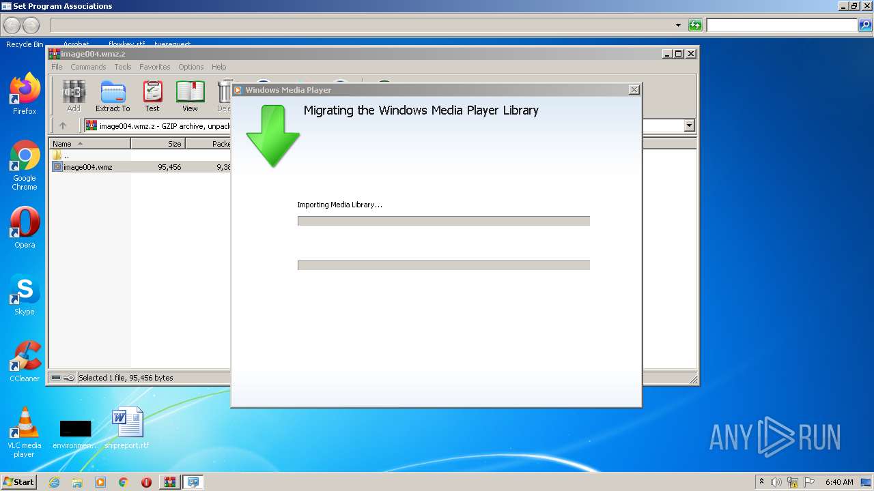Open Recycle Bin on desktop
The height and width of the screenshot is (491, 874).
click(25, 44)
